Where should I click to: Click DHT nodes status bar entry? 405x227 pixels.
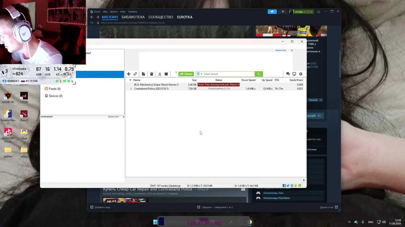(165, 186)
